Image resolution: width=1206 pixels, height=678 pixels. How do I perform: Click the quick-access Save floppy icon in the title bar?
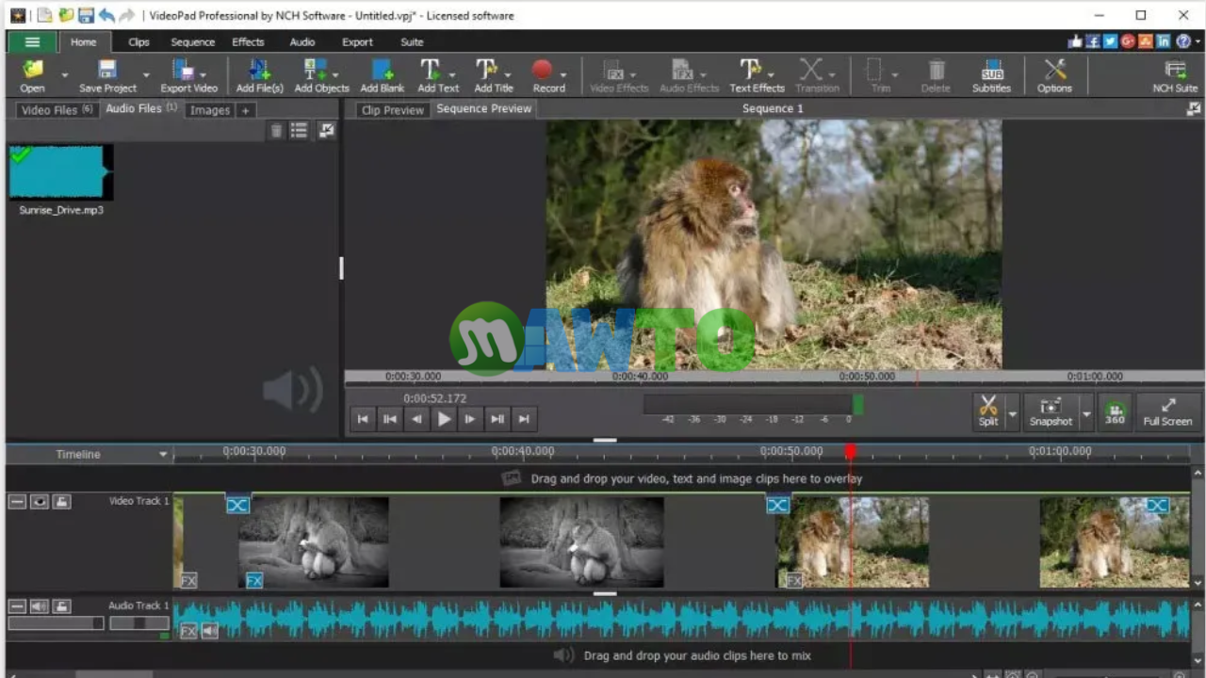(86, 15)
